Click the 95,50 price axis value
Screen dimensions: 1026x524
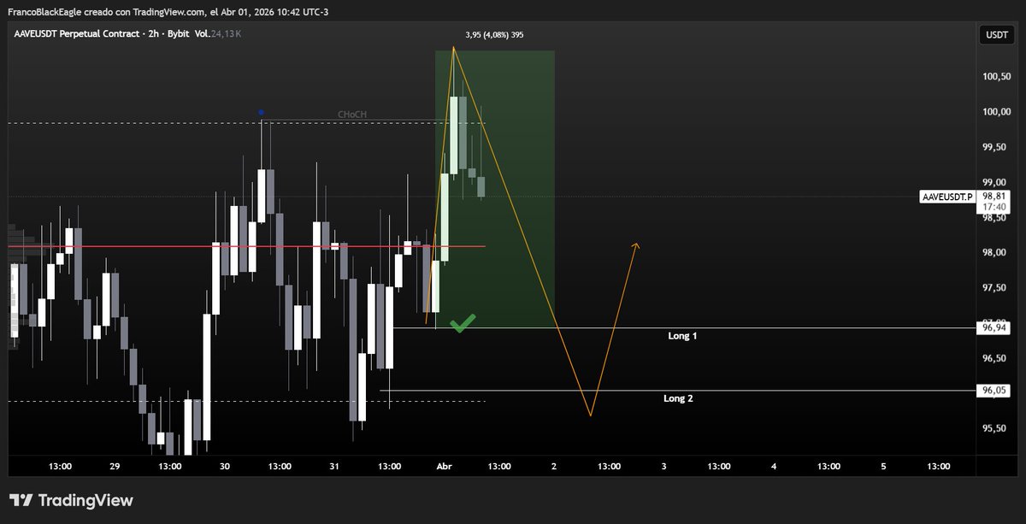tap(995, 427)
